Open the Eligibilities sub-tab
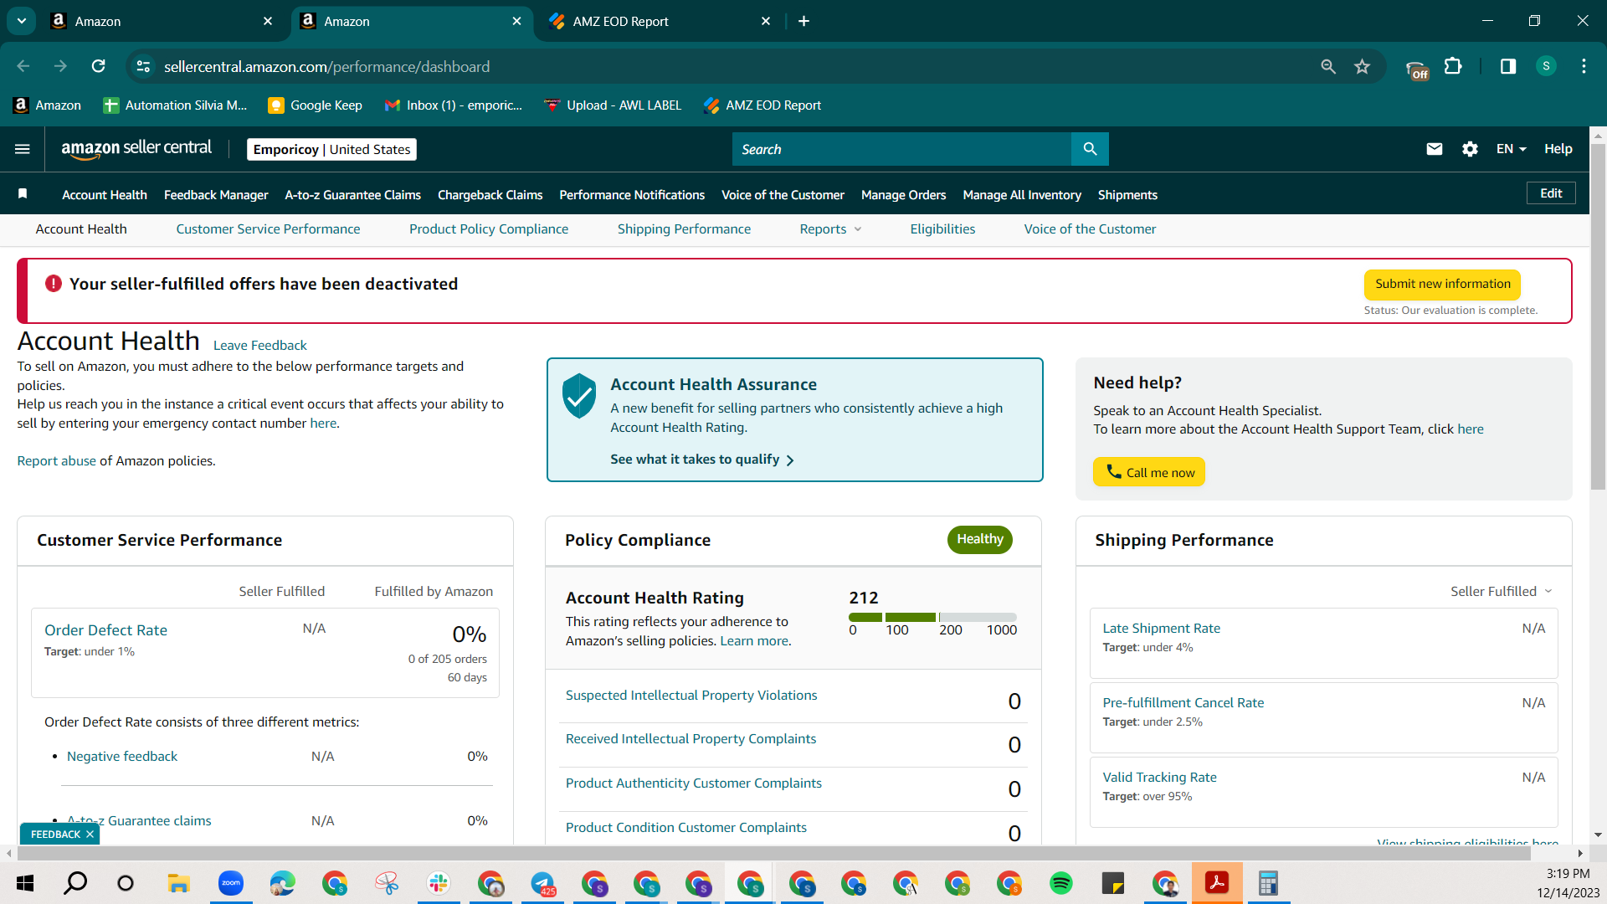The width and height of the screenshot is (1607, 904). 942,229
